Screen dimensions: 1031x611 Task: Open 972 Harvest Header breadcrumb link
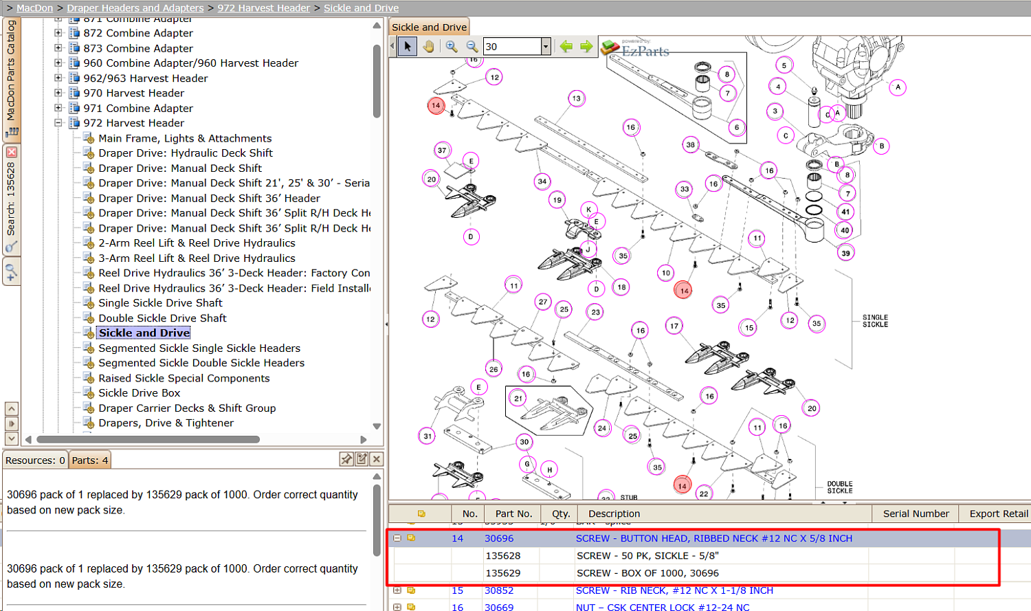[x=264, y=8]
